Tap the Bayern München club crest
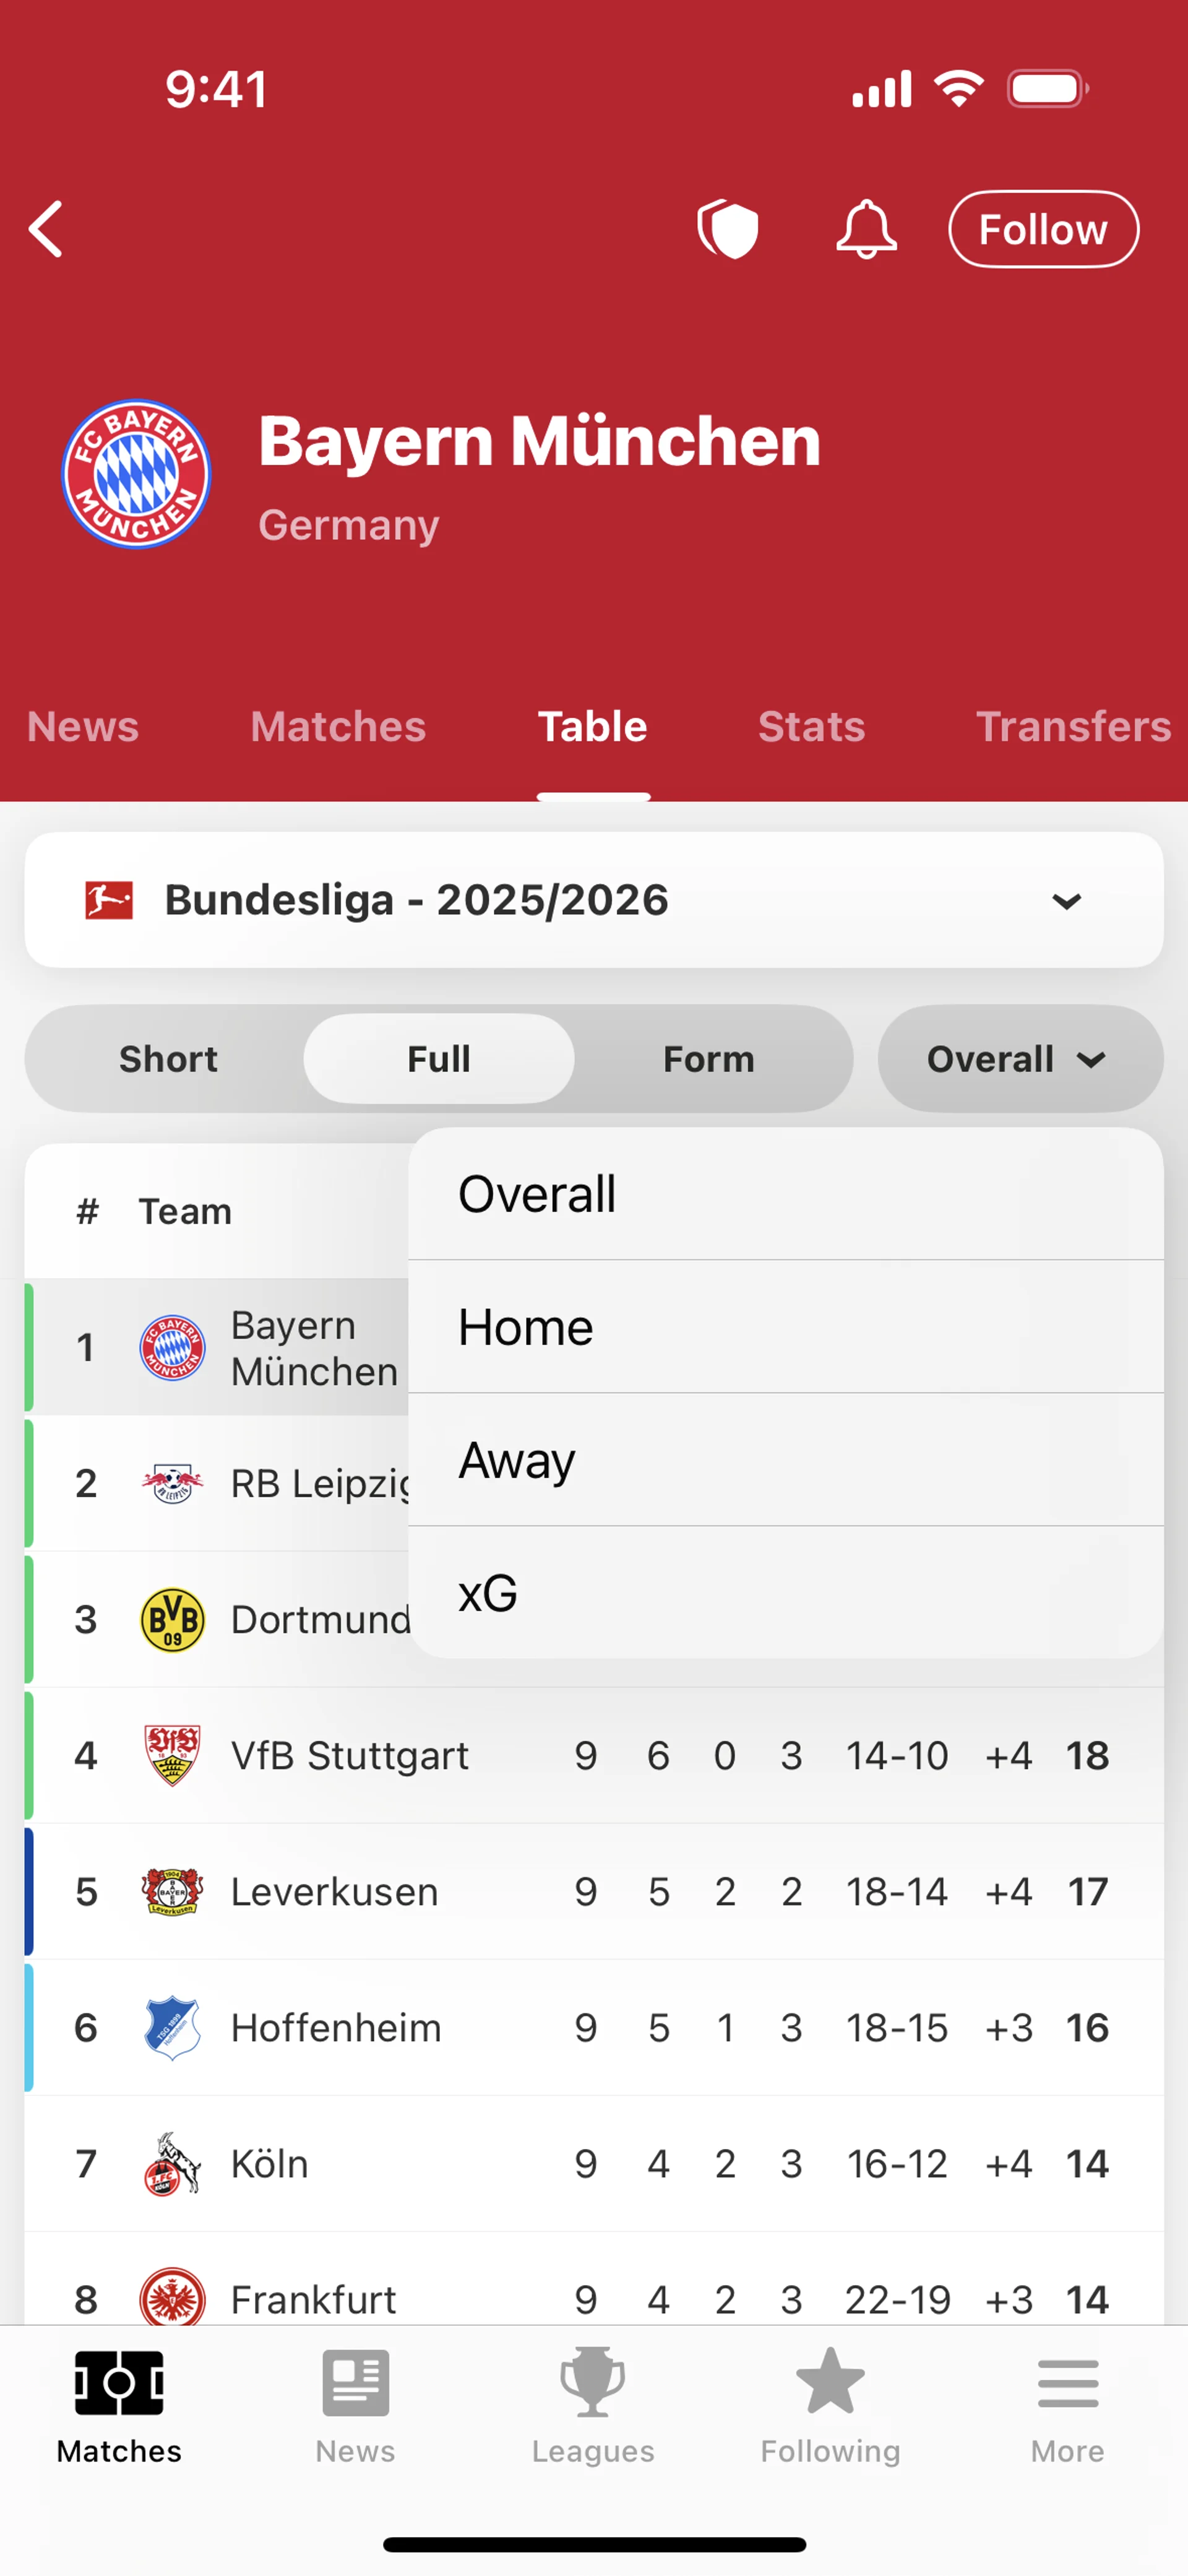 [x=136, y=474]
